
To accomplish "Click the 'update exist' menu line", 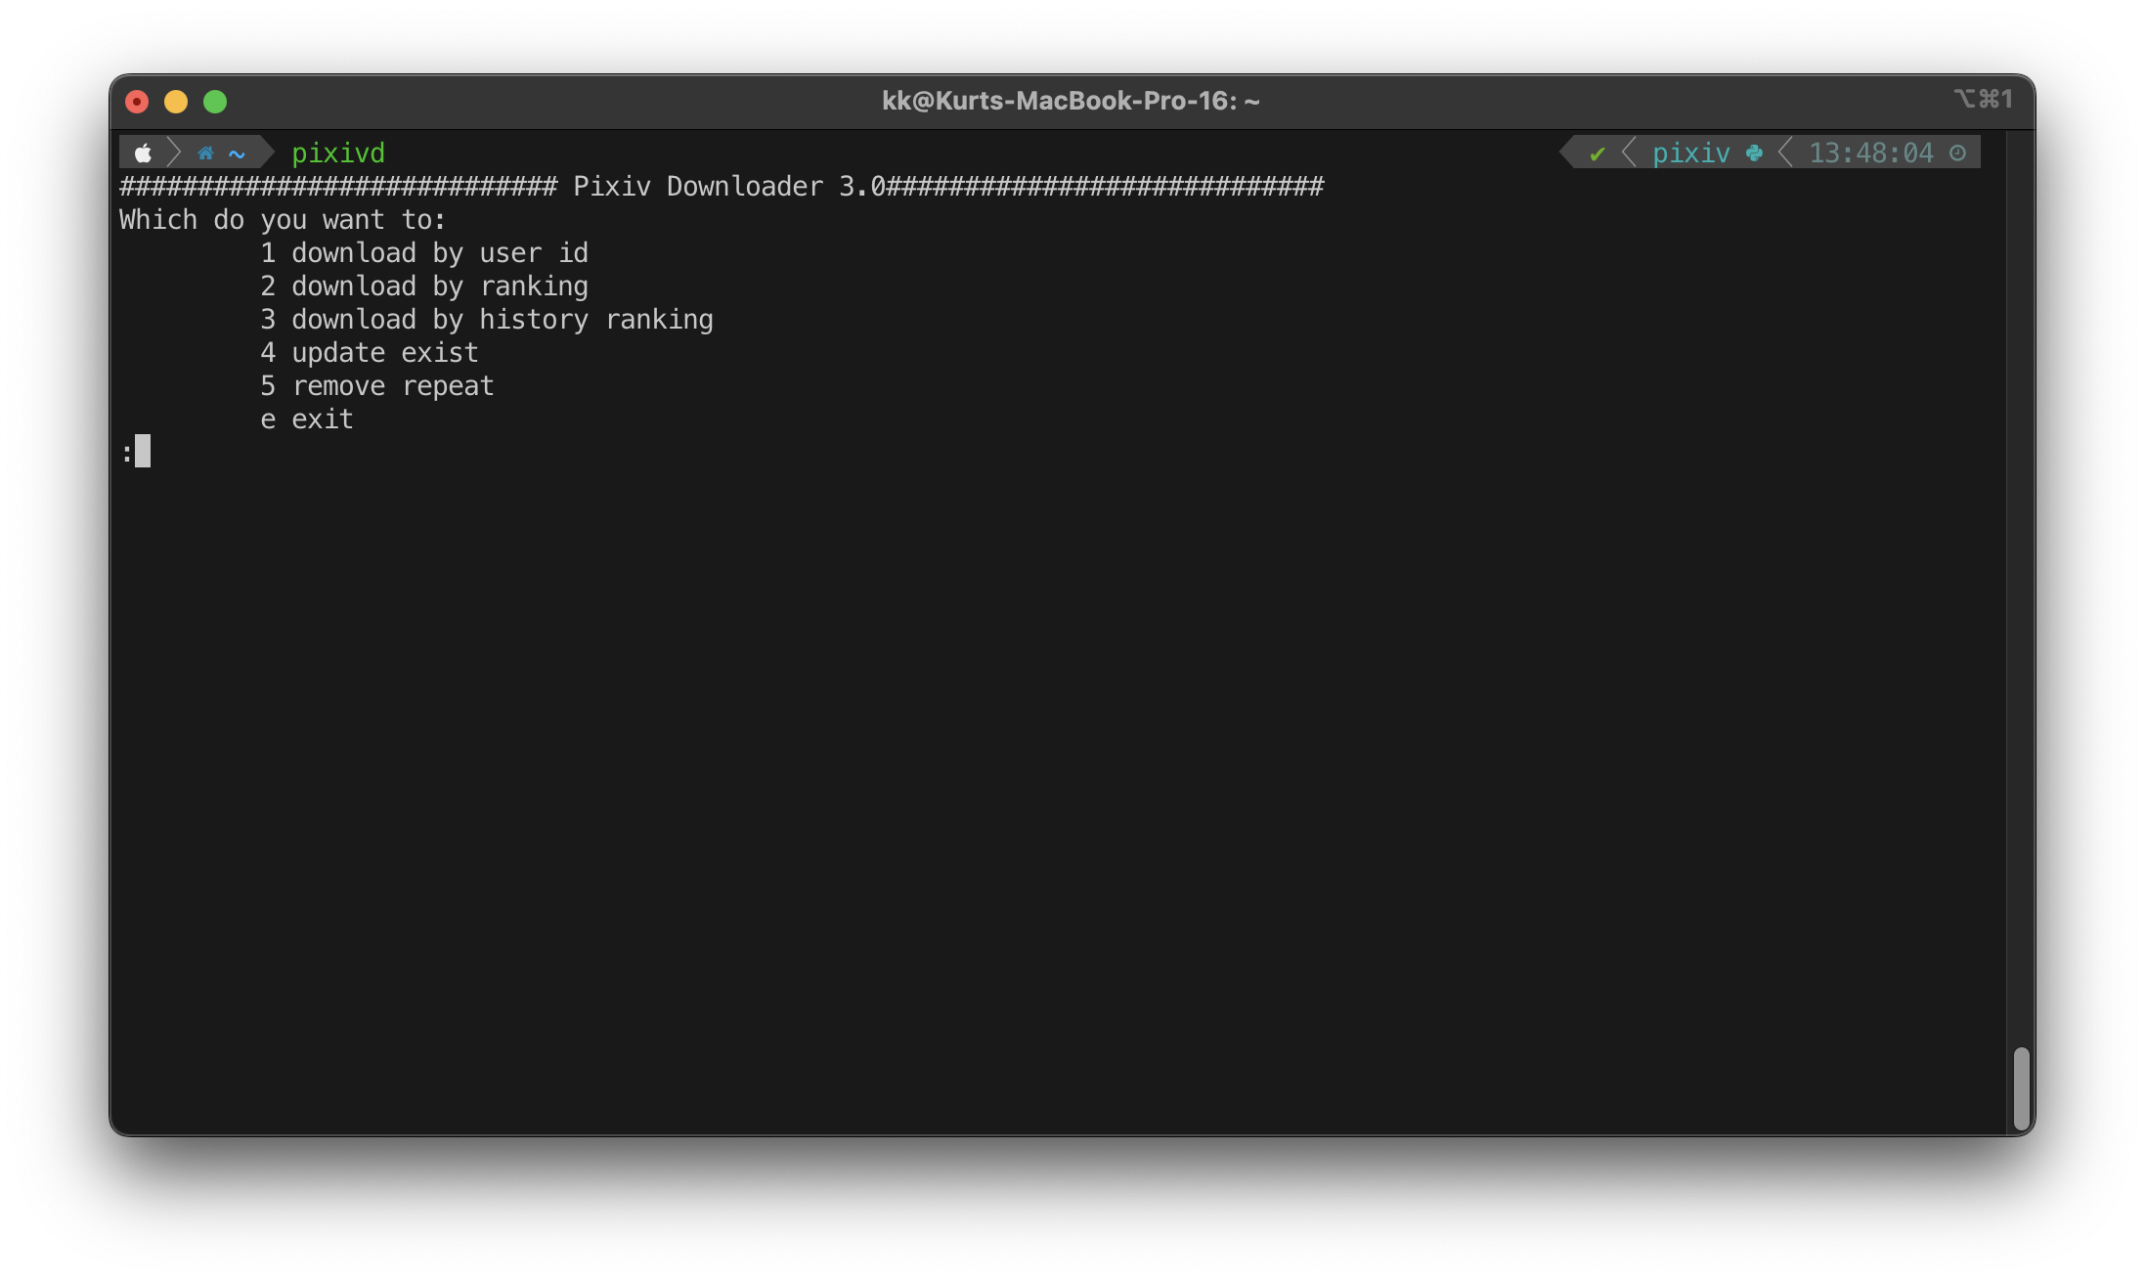I will click(x=370, y=353).
